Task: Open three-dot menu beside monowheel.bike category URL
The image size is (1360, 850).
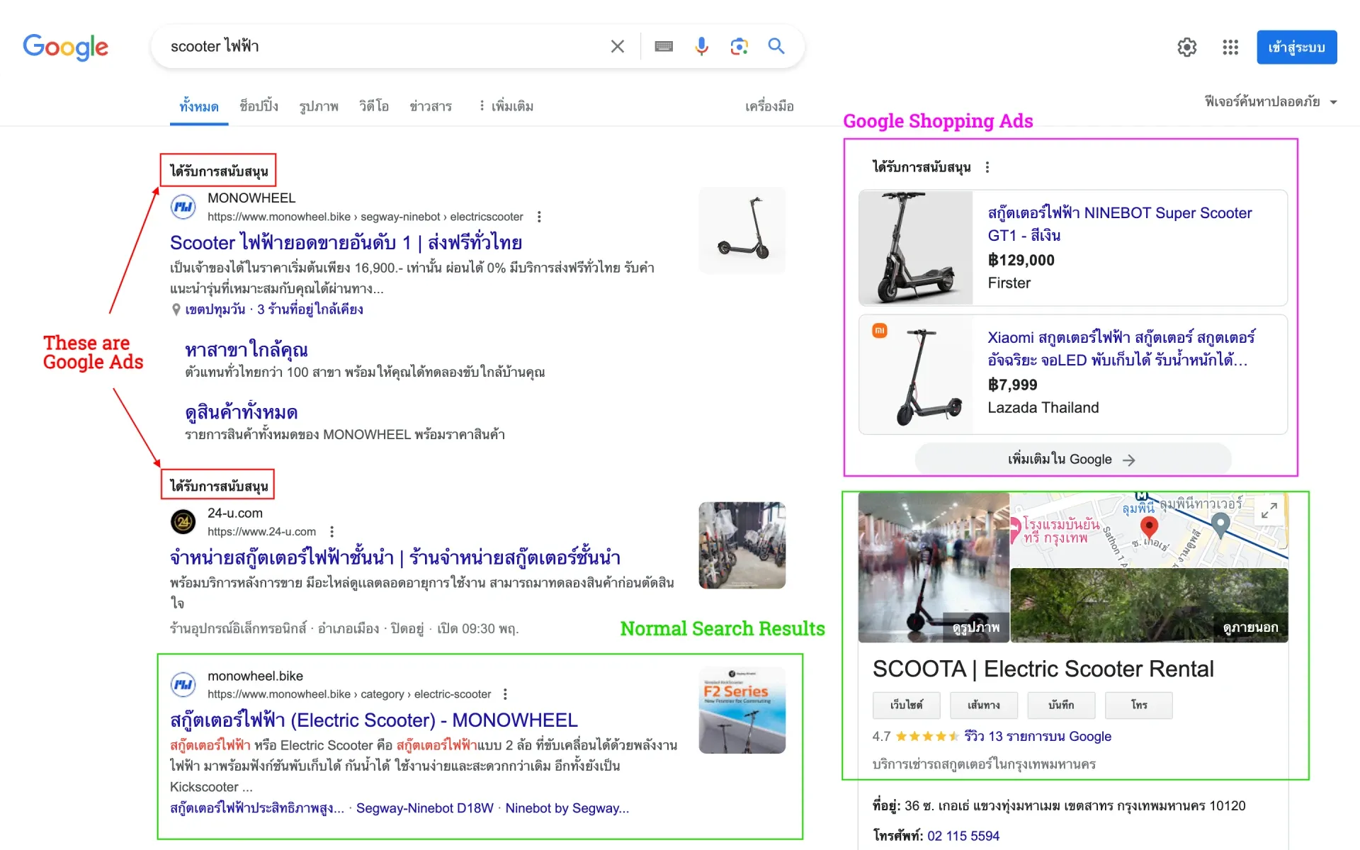Action: tap(505, 694)
